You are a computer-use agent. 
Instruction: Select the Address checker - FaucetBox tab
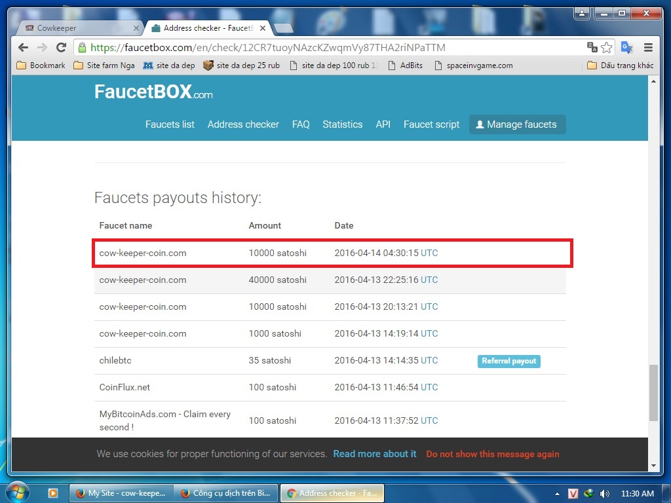click(208, 28)
